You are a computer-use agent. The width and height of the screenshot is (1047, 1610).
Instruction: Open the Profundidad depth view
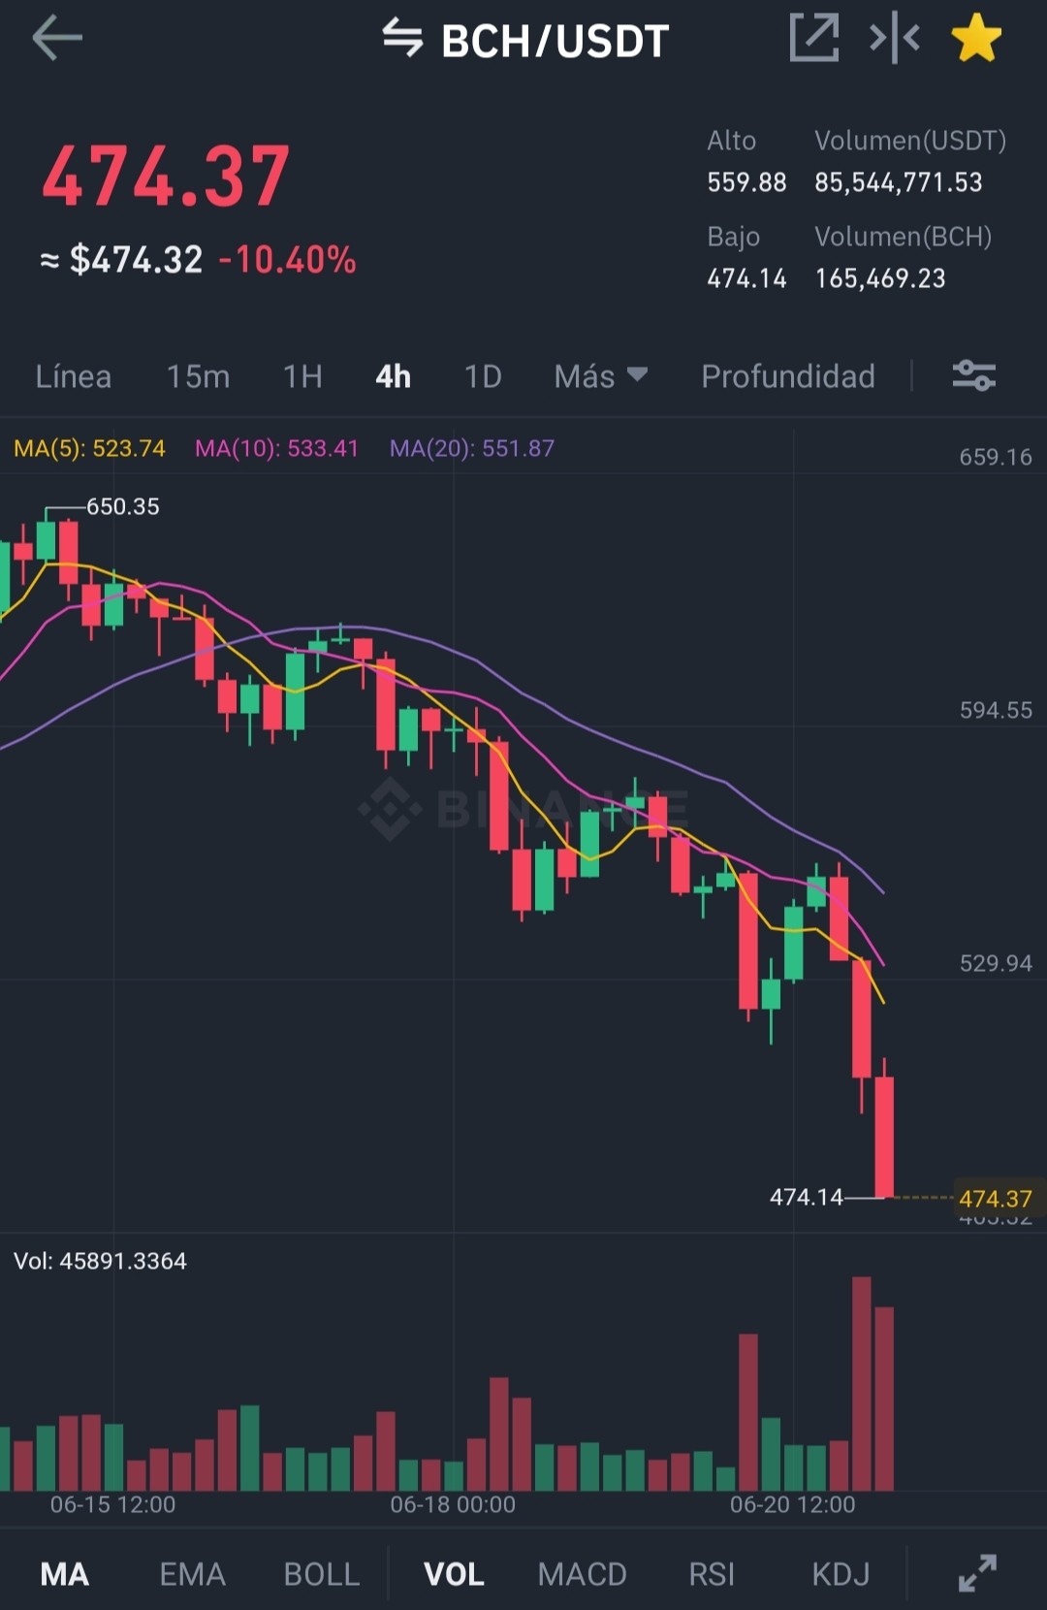point(788,376)
